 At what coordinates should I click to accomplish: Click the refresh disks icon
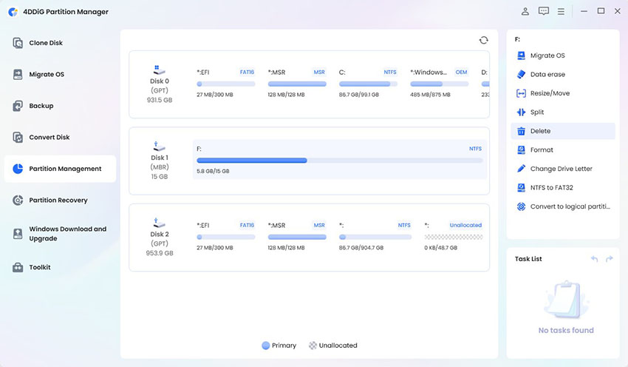coord(483,40)
